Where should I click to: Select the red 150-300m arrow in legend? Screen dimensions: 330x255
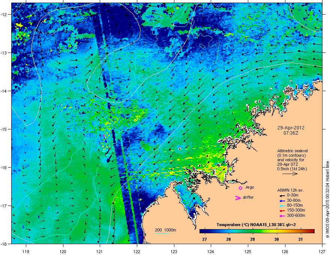(x=282, y=211)
